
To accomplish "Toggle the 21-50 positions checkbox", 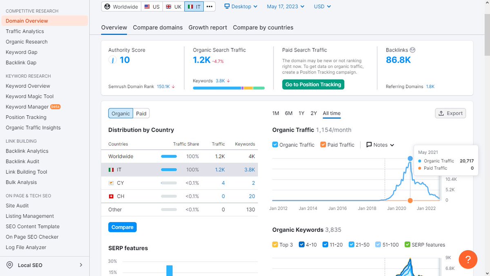I will coord(352,245).
